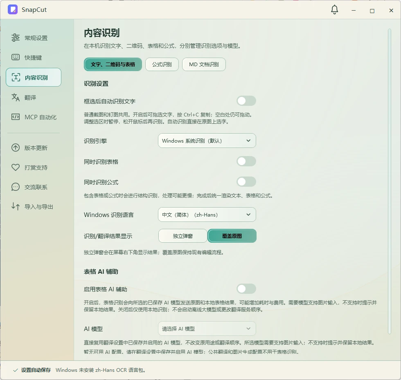Image resolution: width=401 pixels, height=380 pixels.
Task: Click the 表格 AI 辅助 section heading
Action: click(101, 271)
